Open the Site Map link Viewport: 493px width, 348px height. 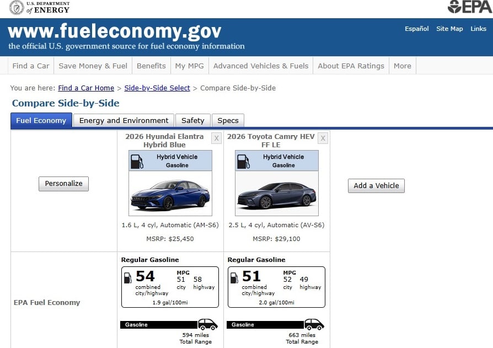tap(449, 29)
